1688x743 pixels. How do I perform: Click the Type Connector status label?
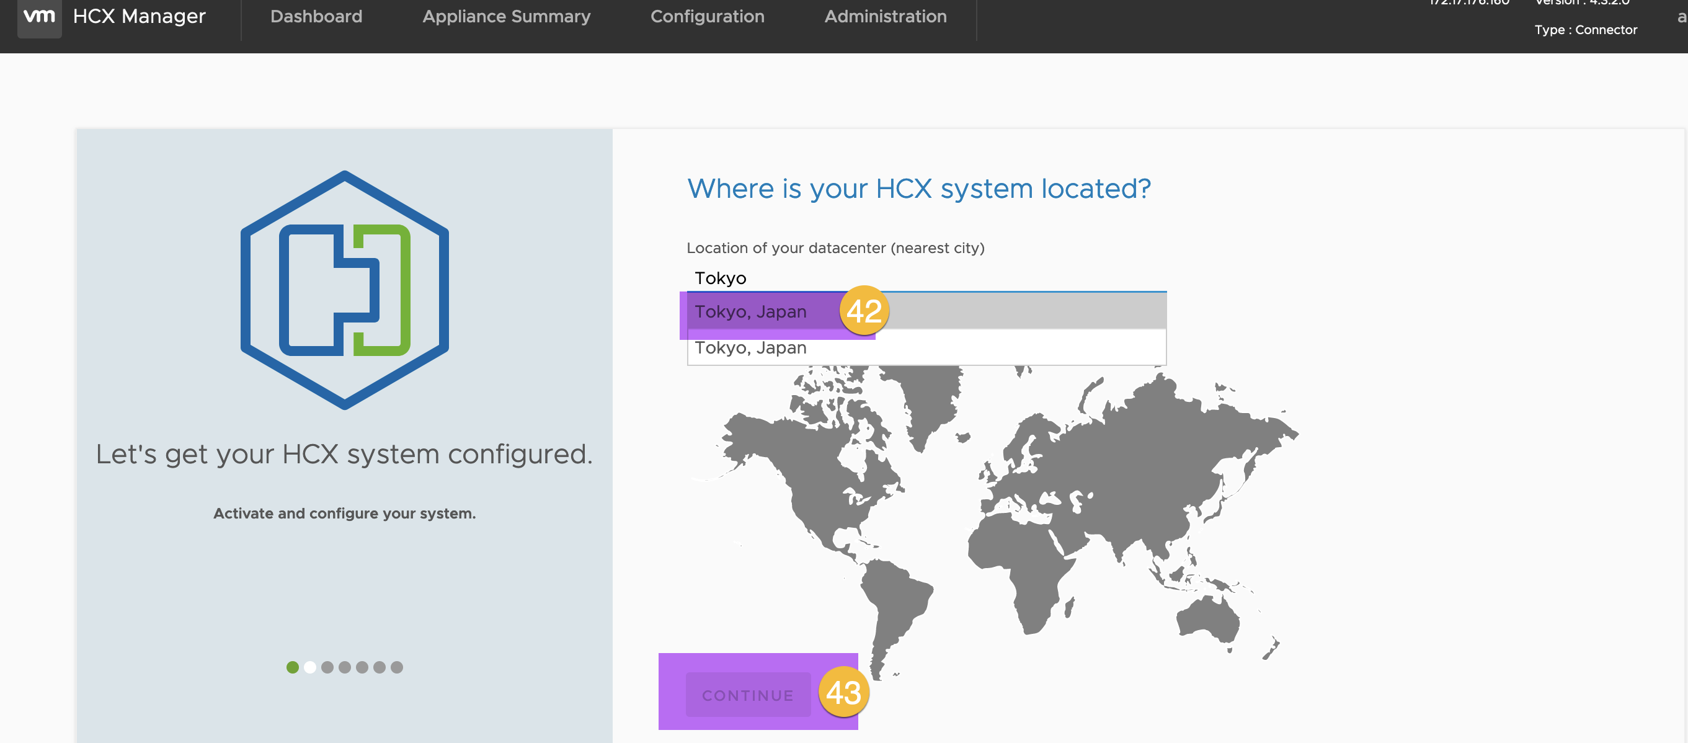1583,29
